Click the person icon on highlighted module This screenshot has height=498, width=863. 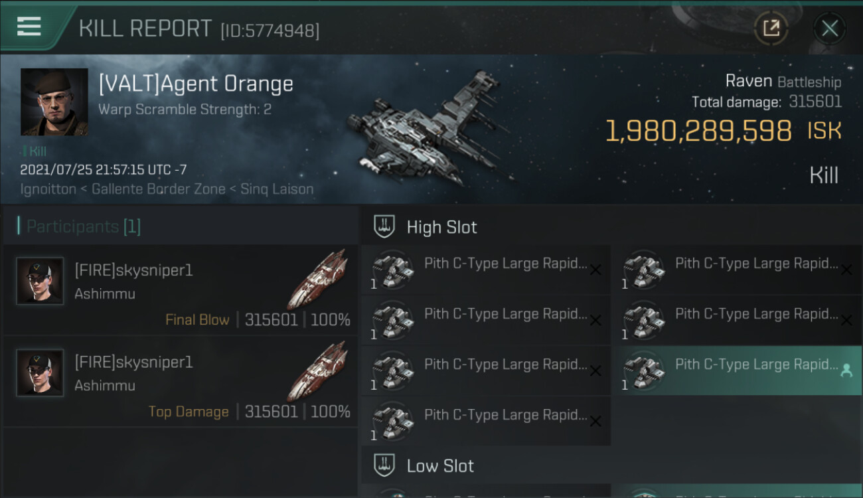tap(846, 371)
